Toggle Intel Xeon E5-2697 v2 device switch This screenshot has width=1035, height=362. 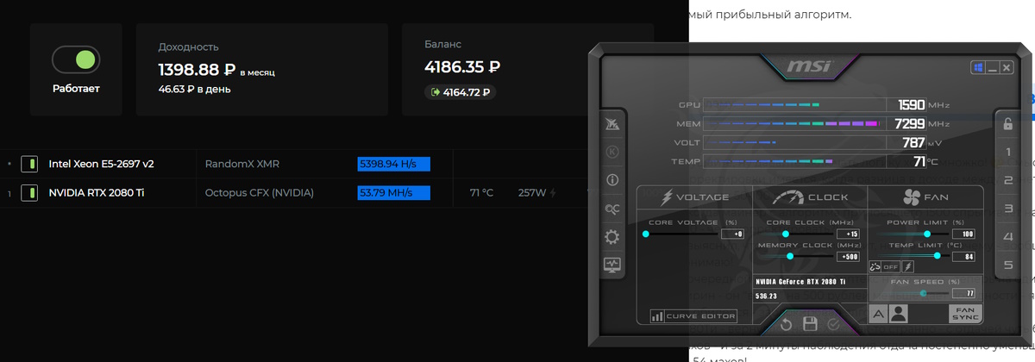point(28,164)
